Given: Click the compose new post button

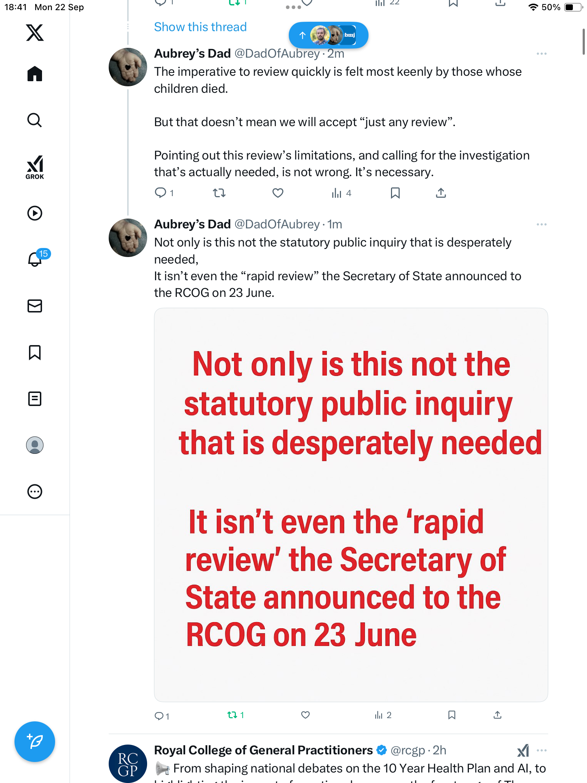Looking at the screenshot, I should [x=35, y=742].
